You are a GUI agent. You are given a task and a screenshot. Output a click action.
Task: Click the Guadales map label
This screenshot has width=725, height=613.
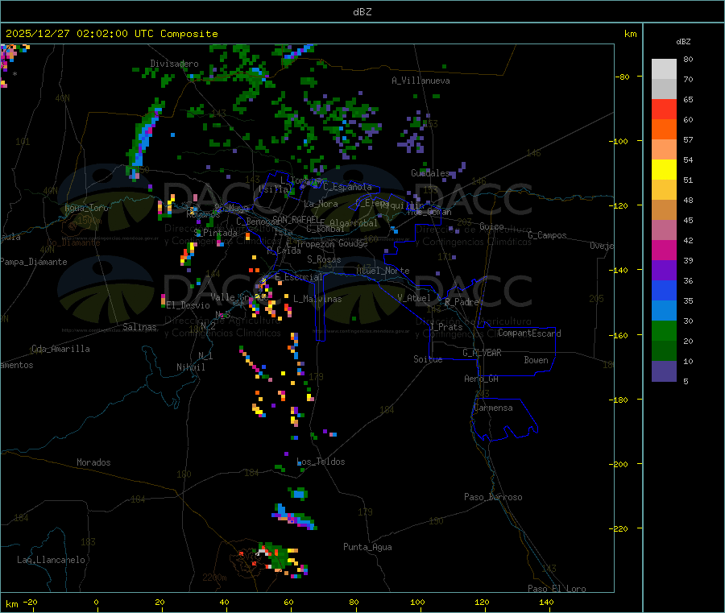pos(430,173)
